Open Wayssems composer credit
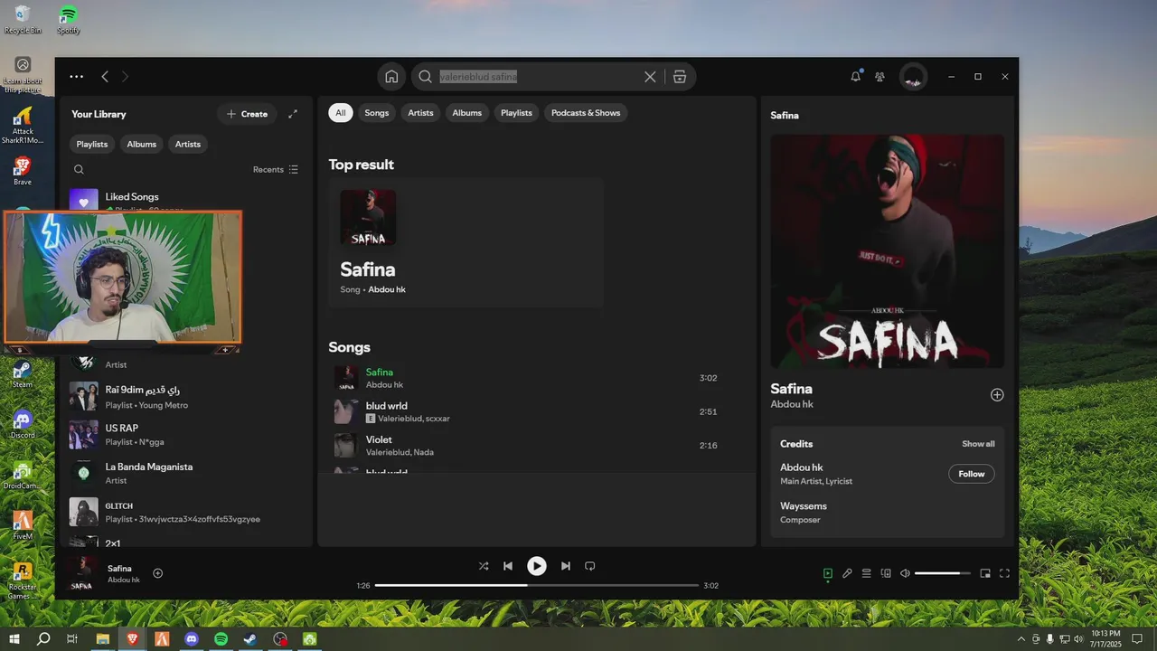This screenshot has height=651, width=1157. (x=804, y=506)
